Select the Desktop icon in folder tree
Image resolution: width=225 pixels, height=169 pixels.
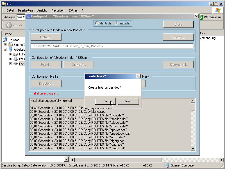[5, 40]
